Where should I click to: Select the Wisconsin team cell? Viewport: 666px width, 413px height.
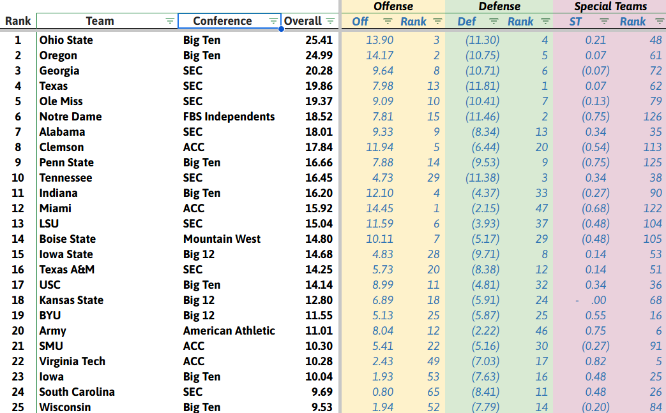coord(65,407)
